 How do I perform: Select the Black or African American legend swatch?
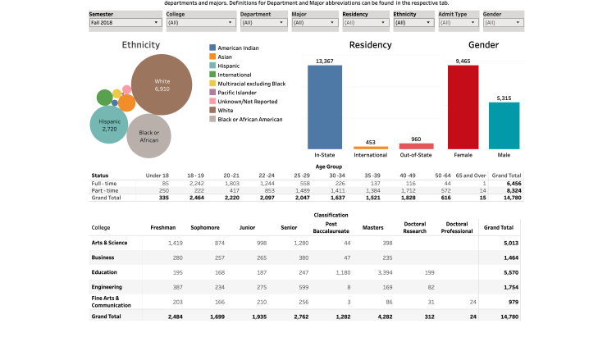tap(213, 119)
